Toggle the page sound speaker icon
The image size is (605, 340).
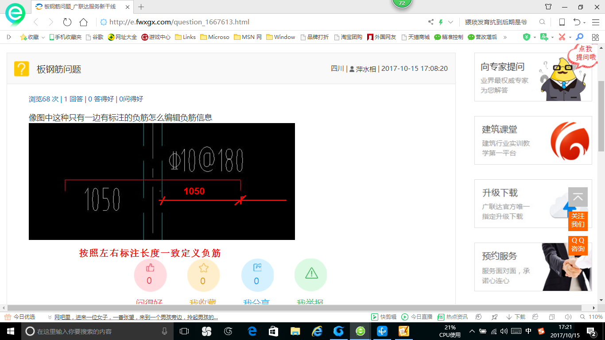click(568, 317)
